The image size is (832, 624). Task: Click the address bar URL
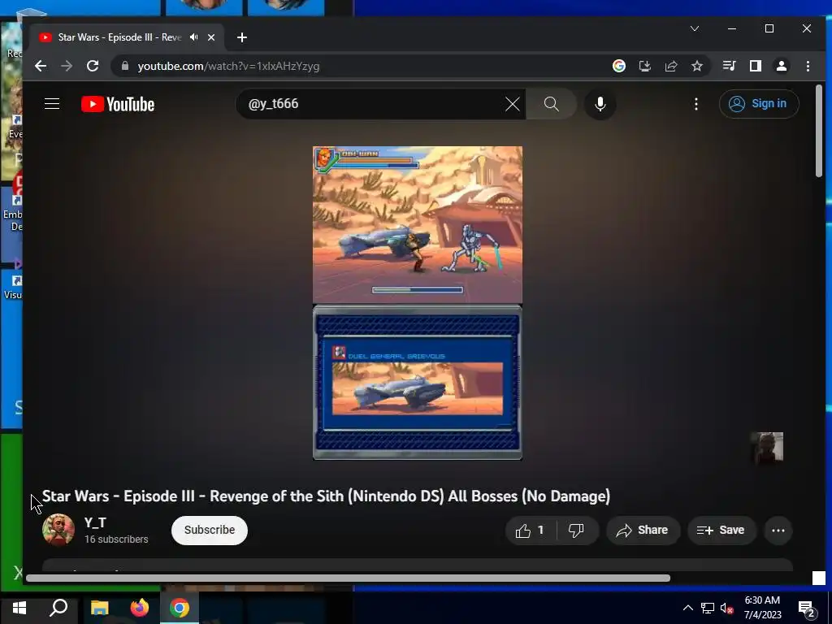click(x=228, y=67)
